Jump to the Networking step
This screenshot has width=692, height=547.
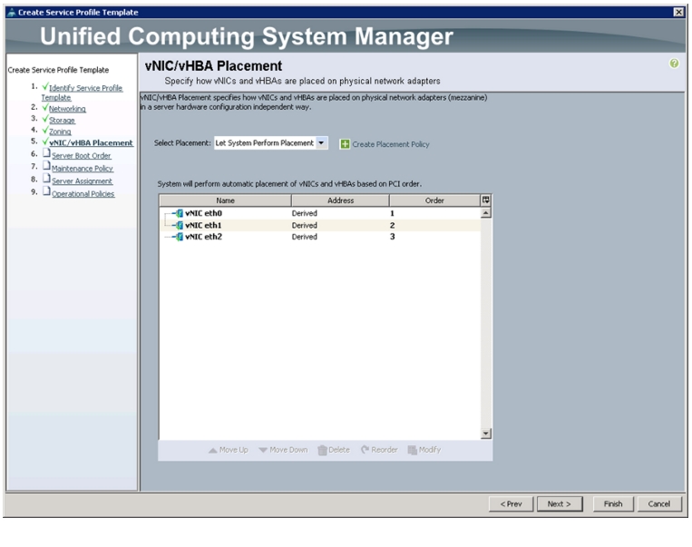coord(67,109)
